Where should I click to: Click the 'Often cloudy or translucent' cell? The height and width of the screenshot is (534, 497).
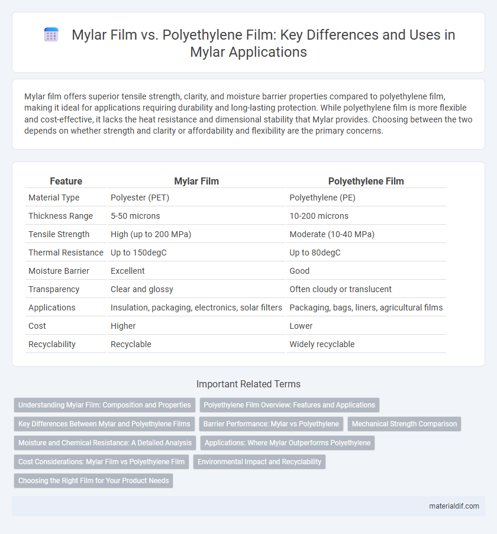(341, 289)
